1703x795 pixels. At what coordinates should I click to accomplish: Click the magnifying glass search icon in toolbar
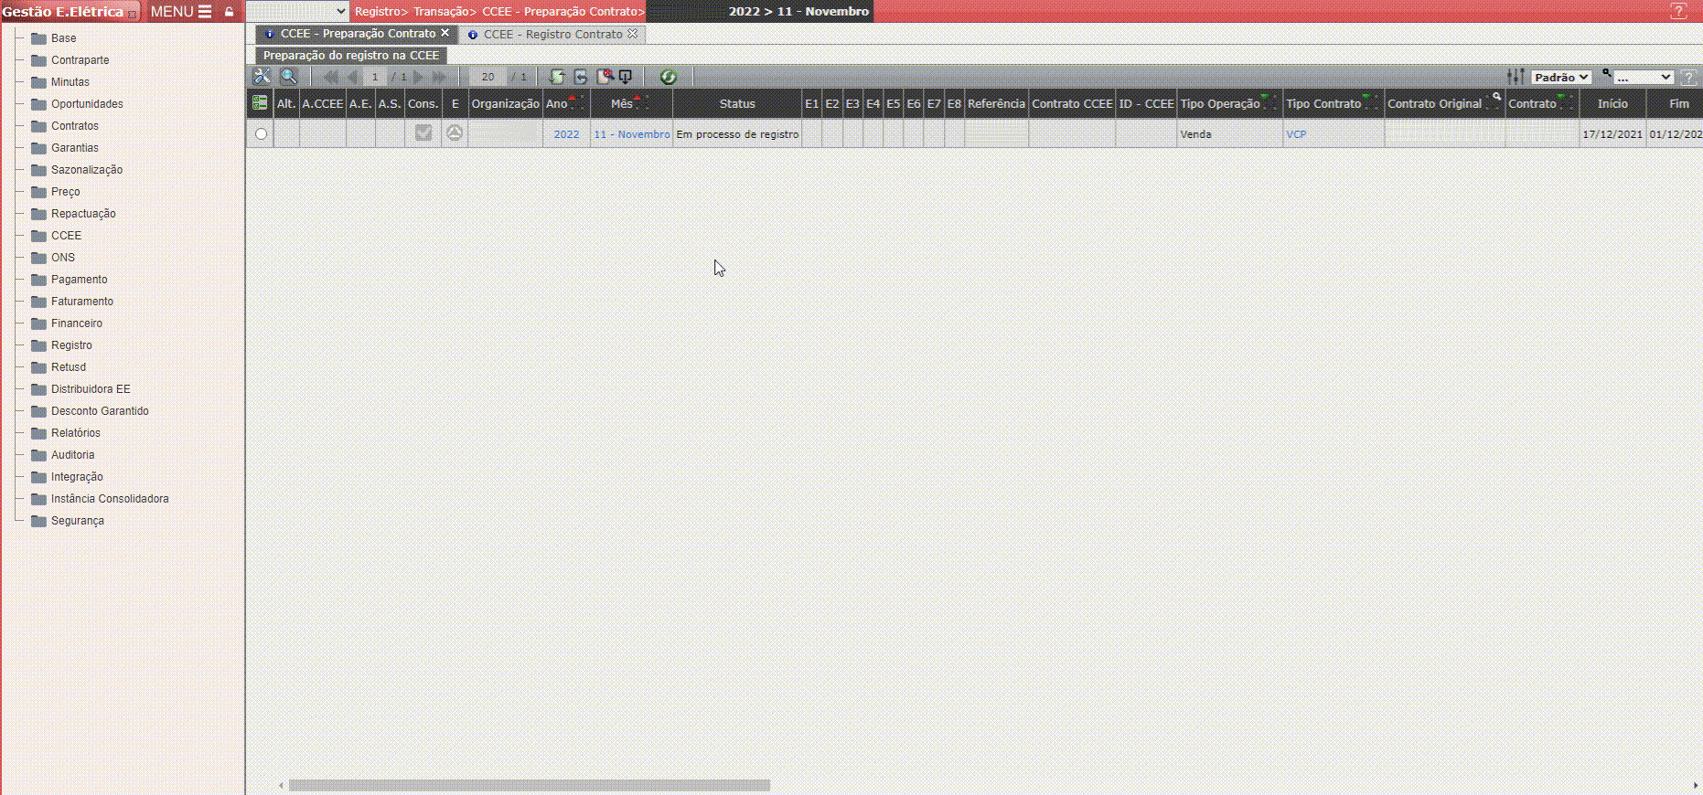[288, 77]
